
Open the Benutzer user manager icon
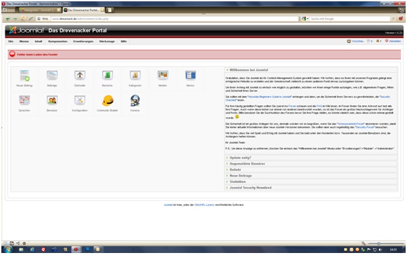(52, 103)
